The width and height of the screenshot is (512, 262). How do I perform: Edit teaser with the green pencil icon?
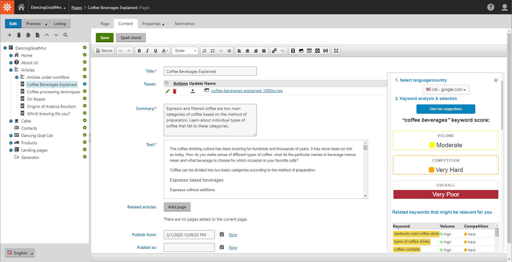pyautogui.click(x=167, y=91)
